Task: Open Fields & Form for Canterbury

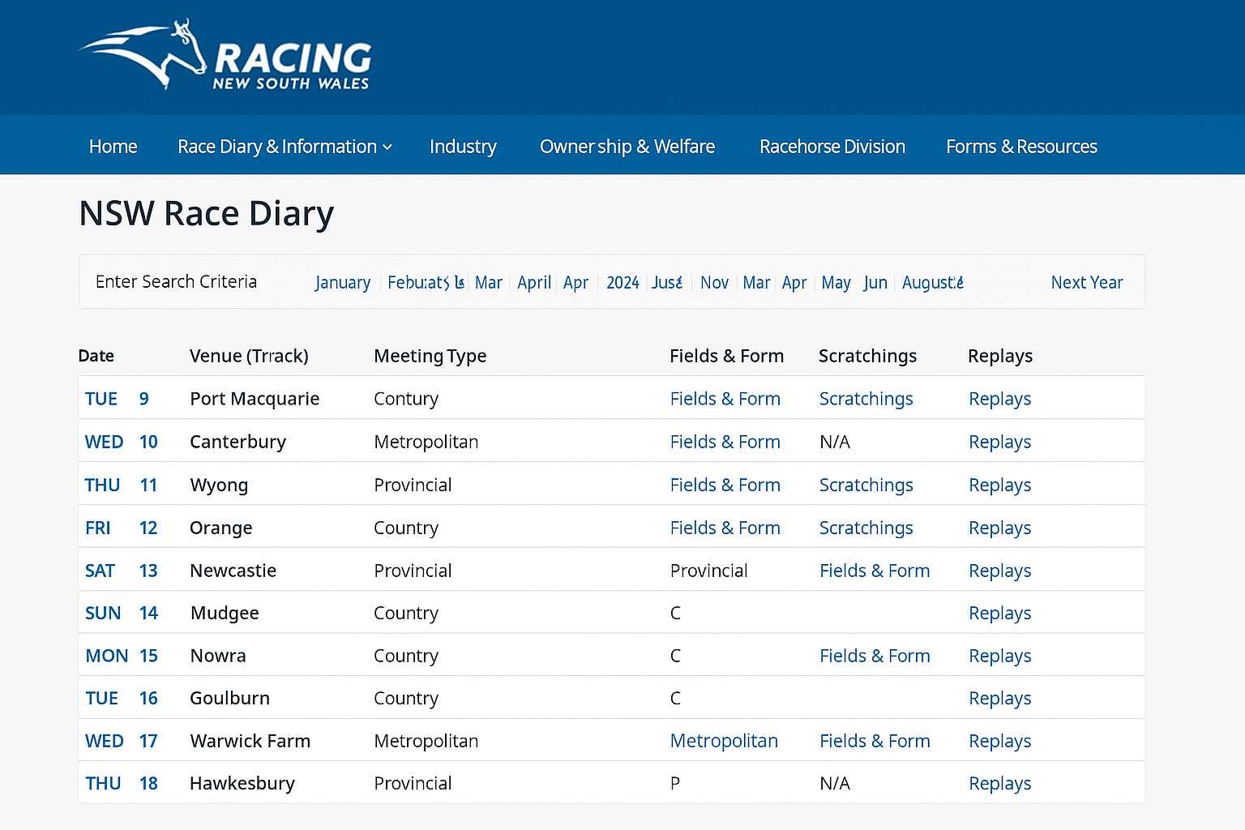Action: (x=725, y=442)
